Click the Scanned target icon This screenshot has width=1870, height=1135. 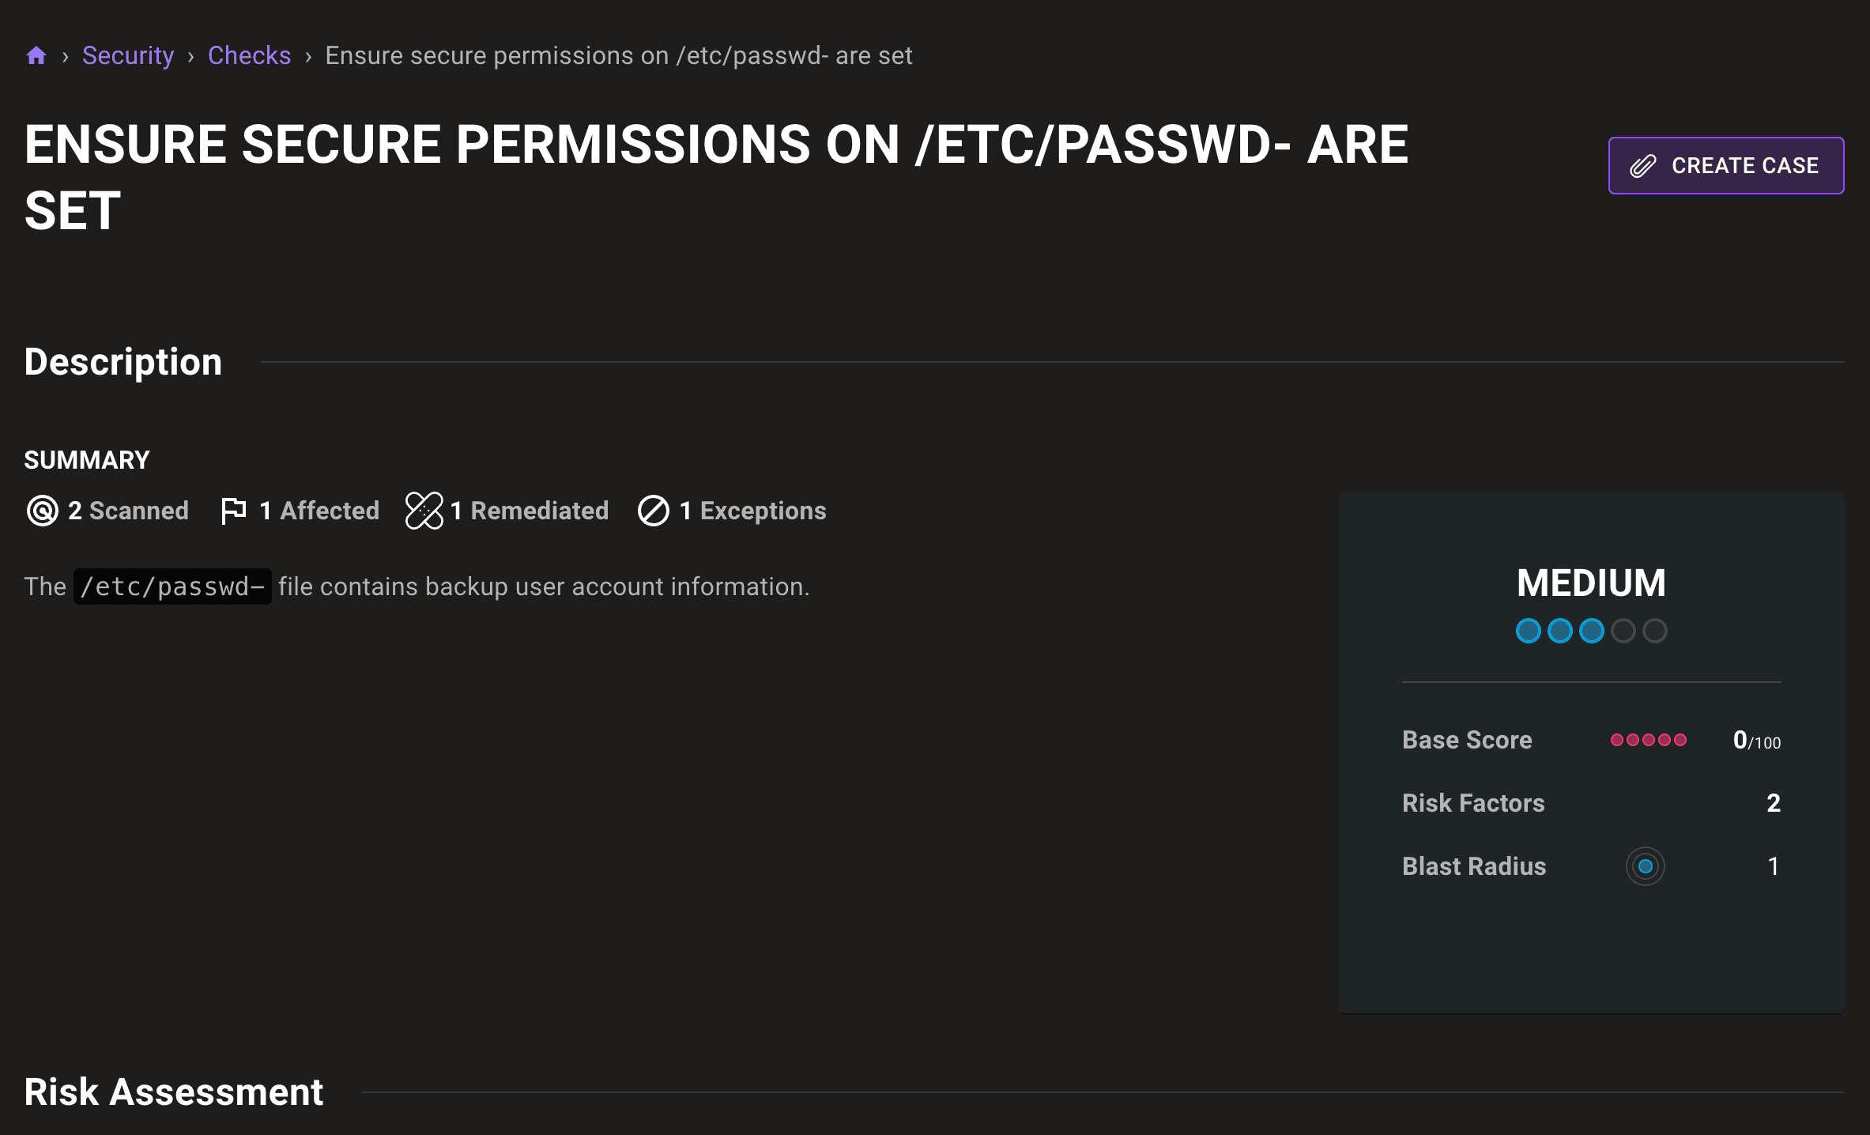(x=42, y=511)
